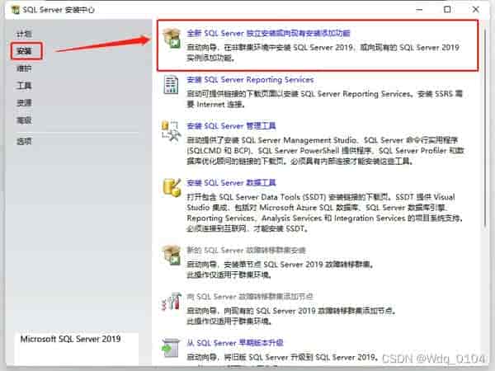The width and height of the screenshot is (495, 371).
Task: Click the vertical scrollbar down arrow
Action: (486, 364)
